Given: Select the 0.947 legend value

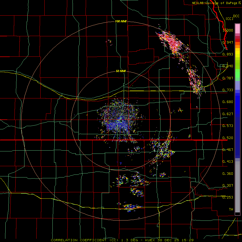Looking at the screenshot, I should point(228,42).
